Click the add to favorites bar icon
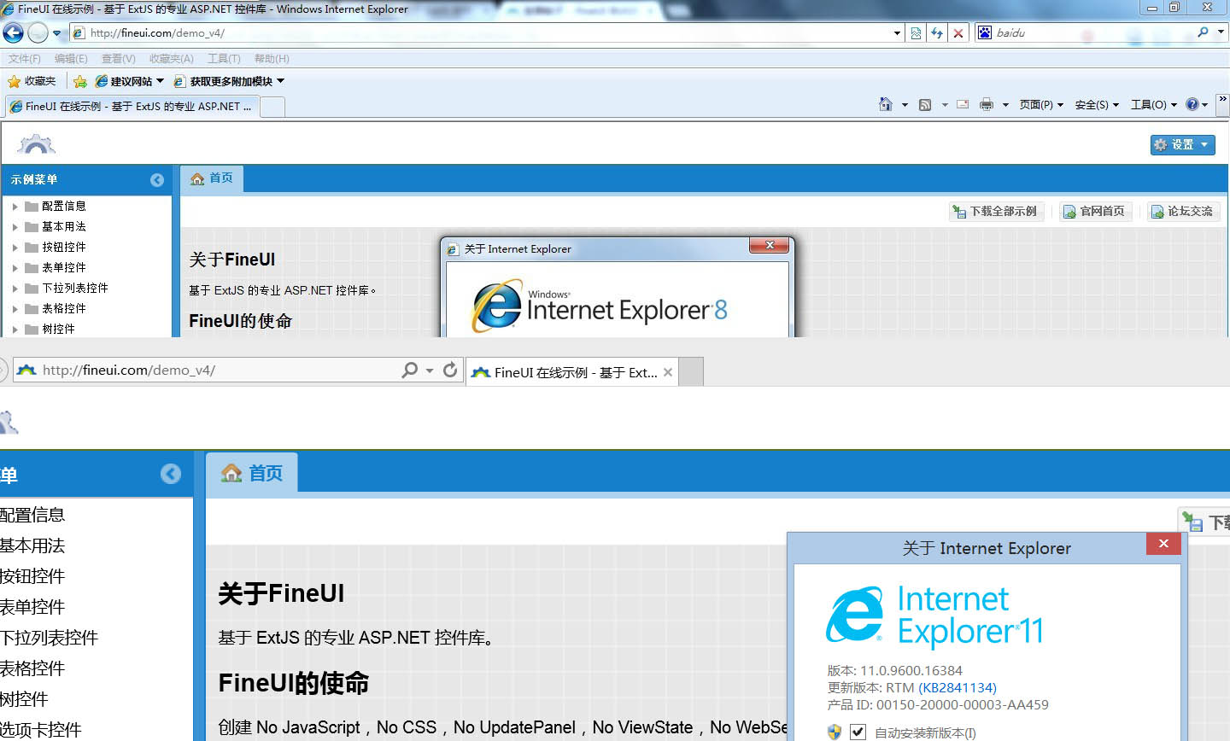 pyautogui.click(x=80, y=81)
